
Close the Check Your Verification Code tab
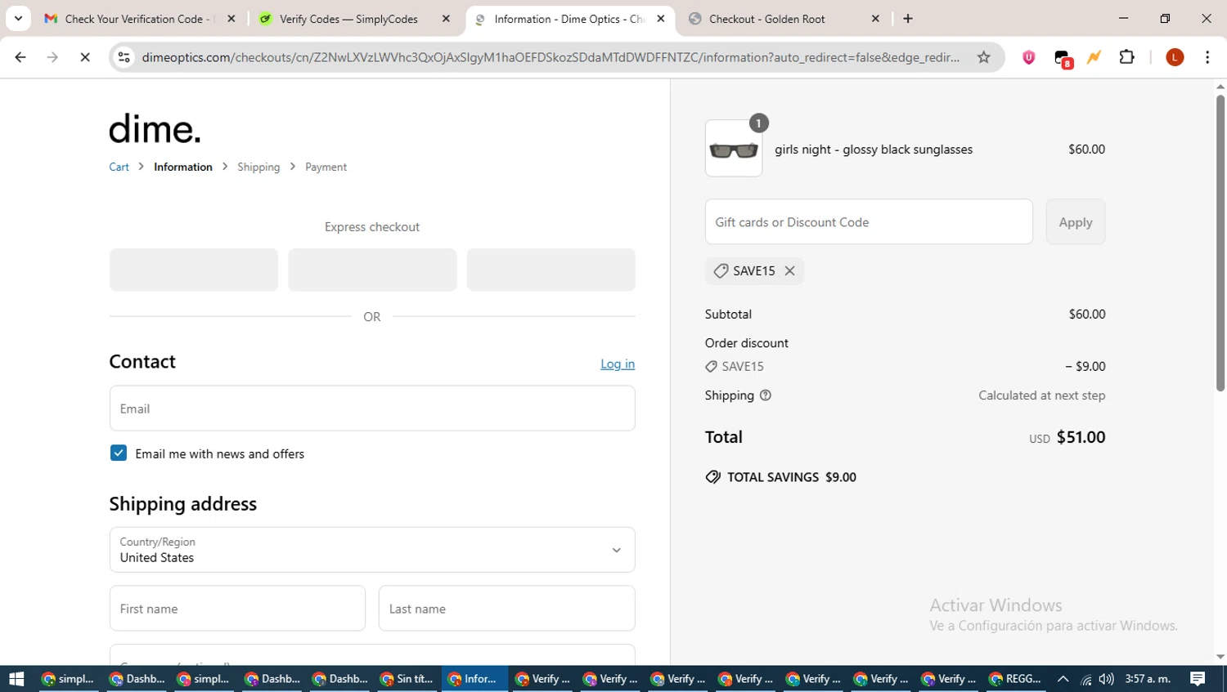(231, 19)
